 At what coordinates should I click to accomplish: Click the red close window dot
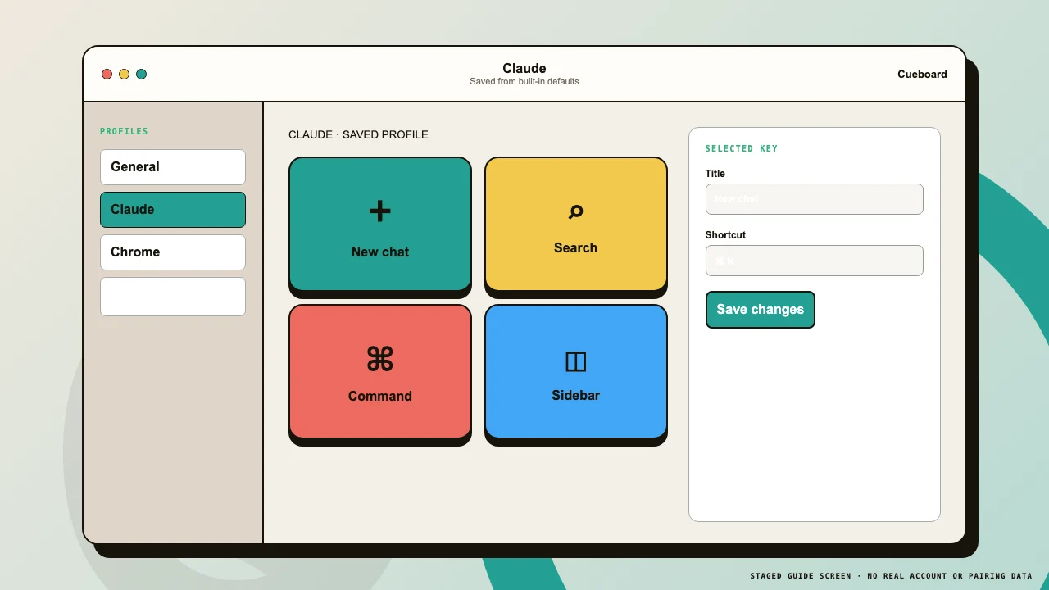107,75
